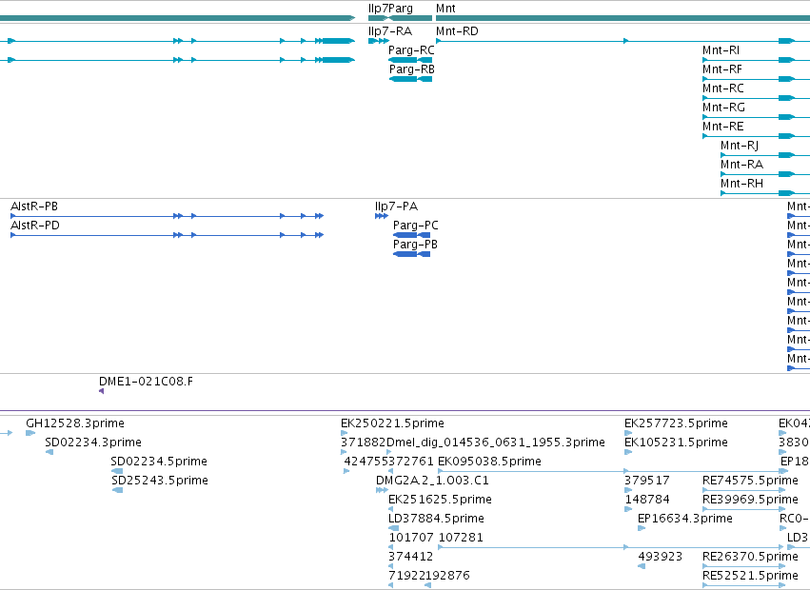Image resolution: width=810 pixels, height=590 pixels.
Task: Select the SD02234.3prime EST label
Action: [x=93, y=442]
